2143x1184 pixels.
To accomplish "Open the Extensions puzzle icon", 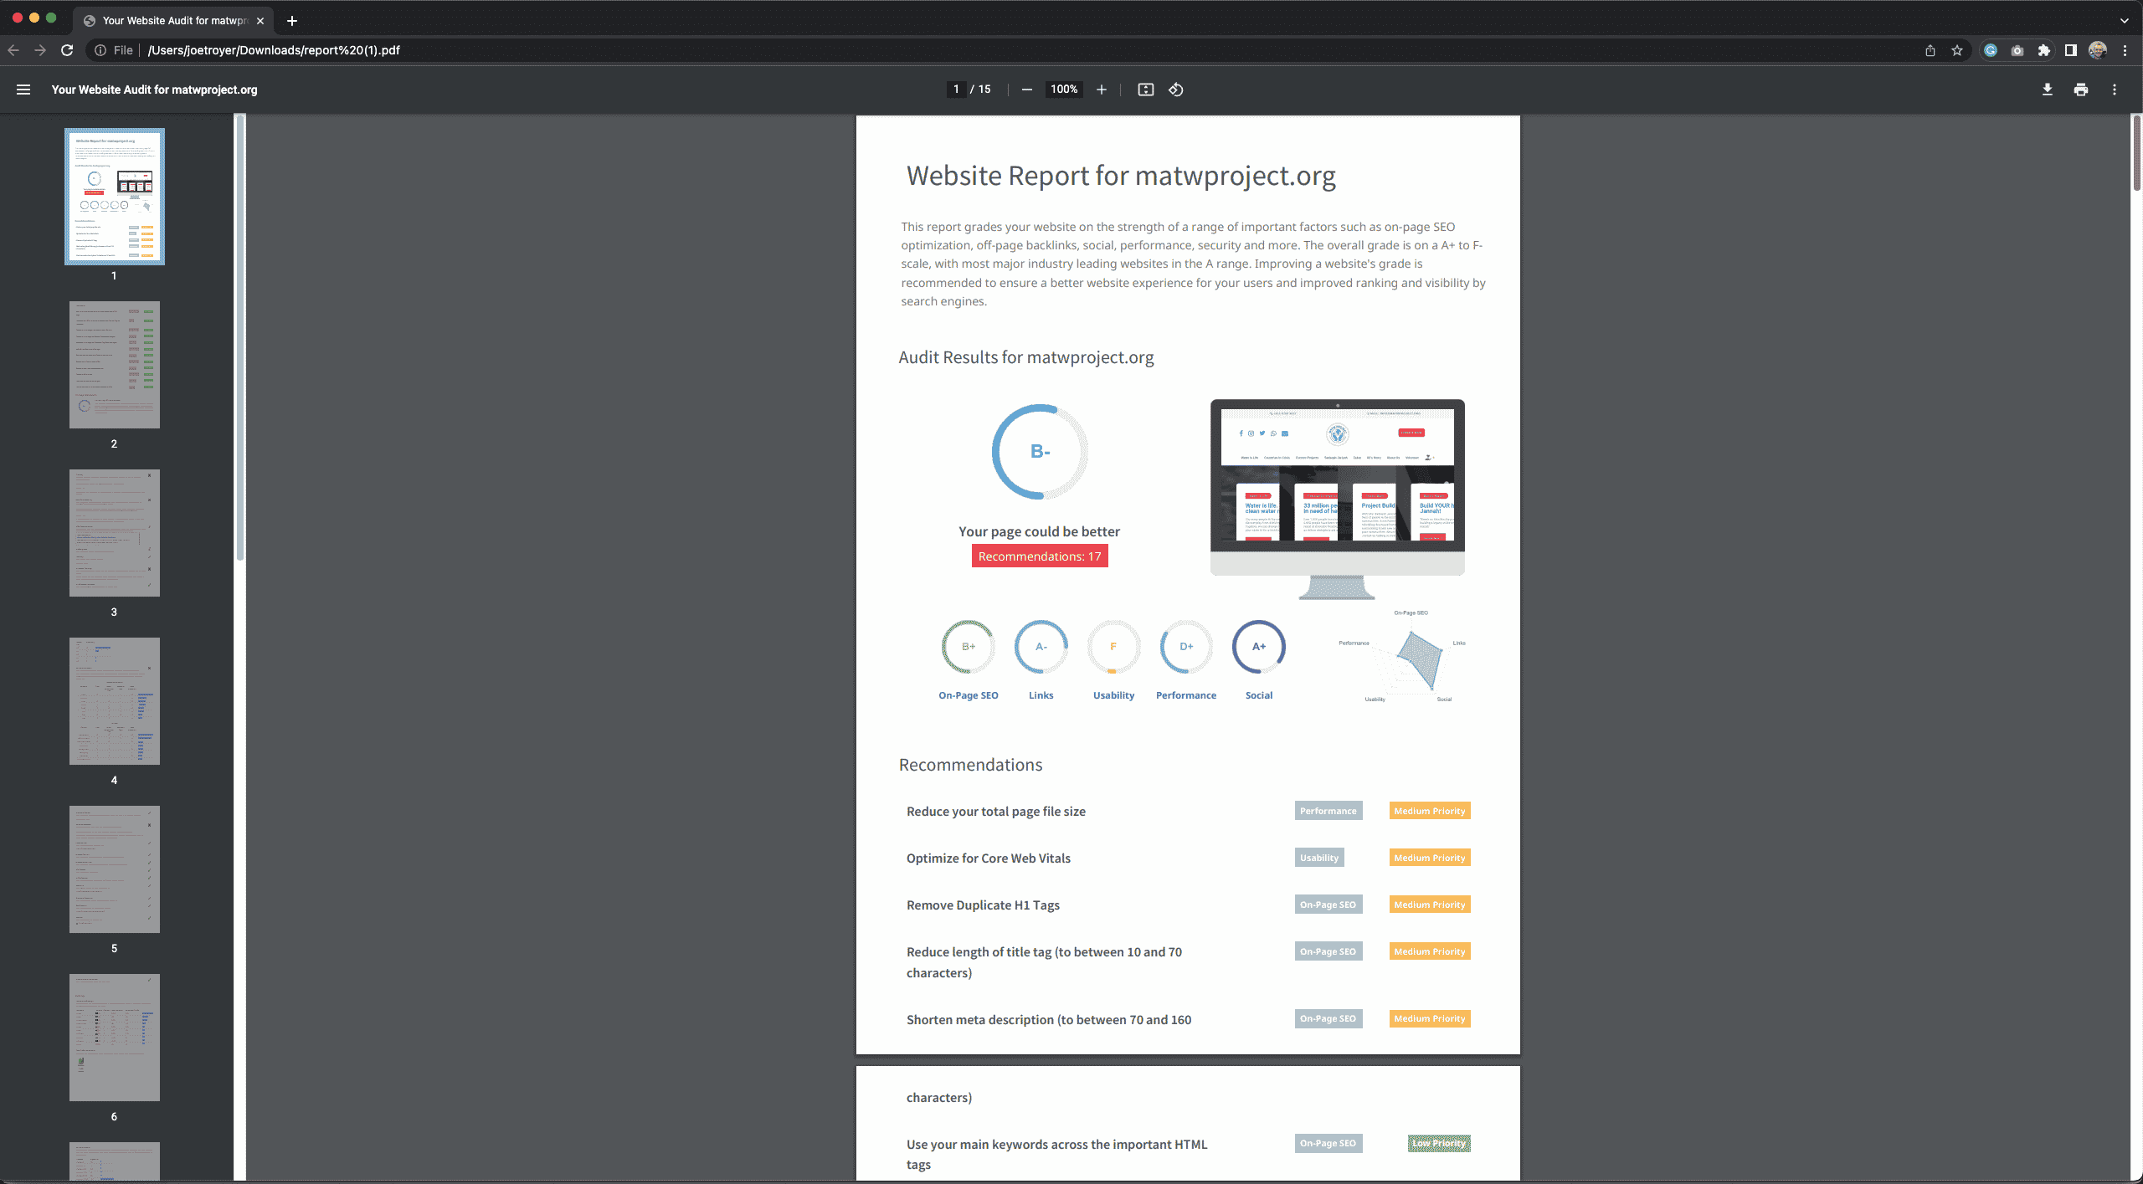I will [2044, 50].
